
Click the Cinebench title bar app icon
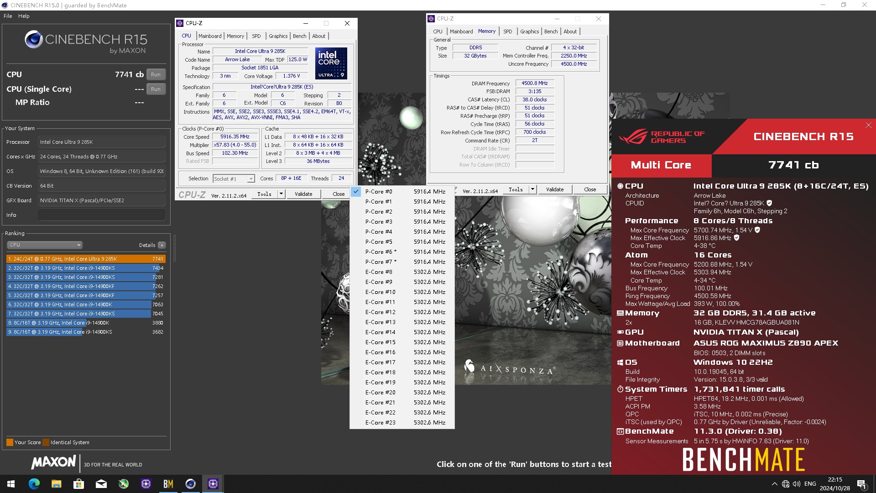coord(5,5)
